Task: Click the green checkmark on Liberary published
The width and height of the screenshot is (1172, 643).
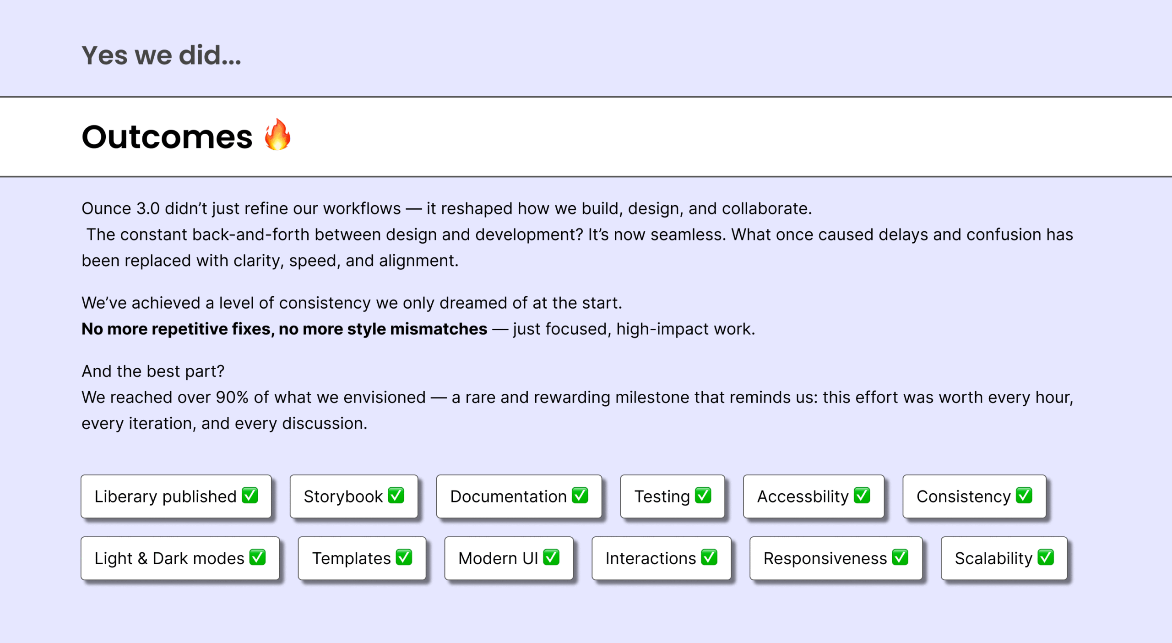Action: click(250, 495)
